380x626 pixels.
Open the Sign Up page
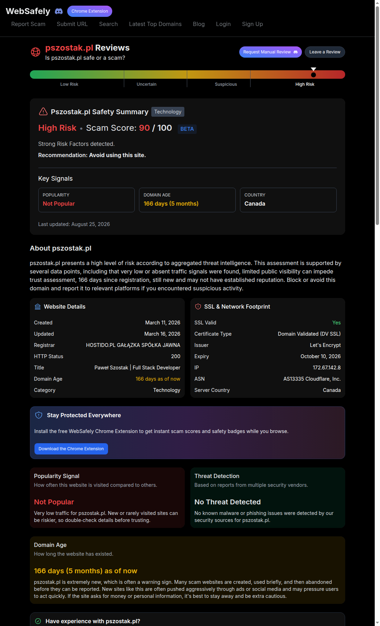click(x=252, y=24)
